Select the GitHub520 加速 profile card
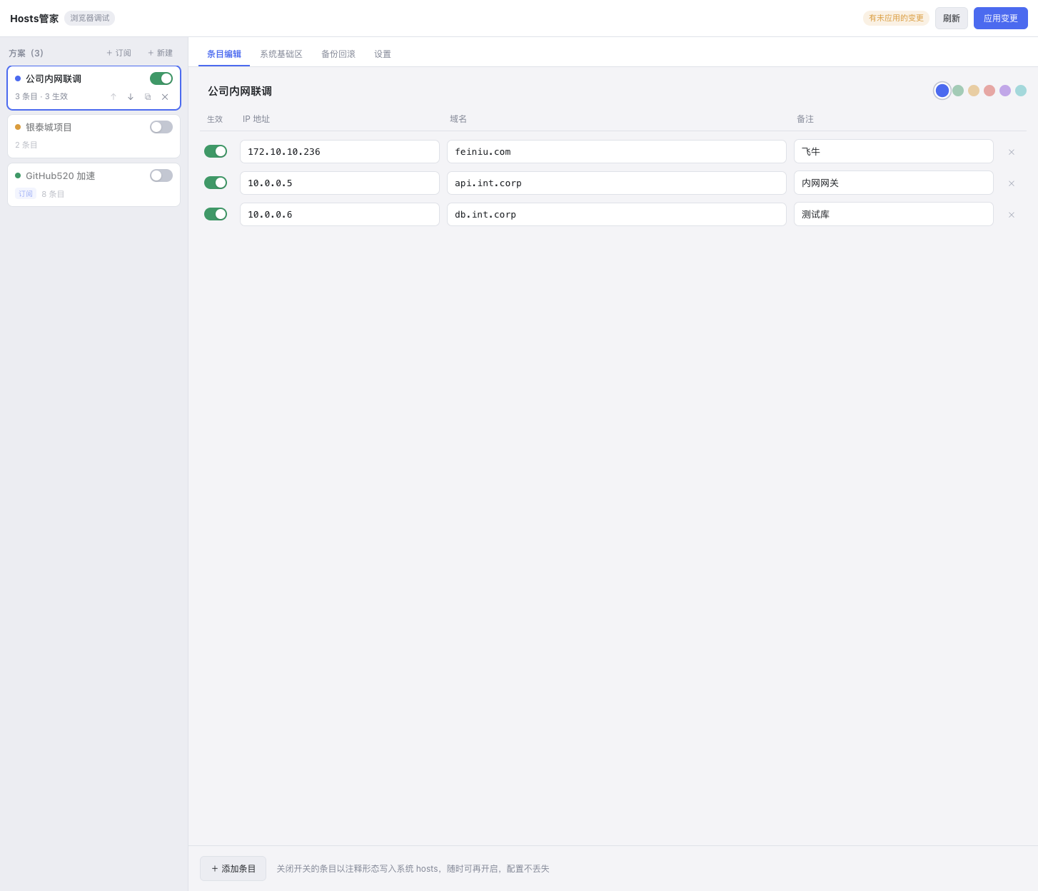This screenshot has height=891, width=1038. (x=94, y=185)
